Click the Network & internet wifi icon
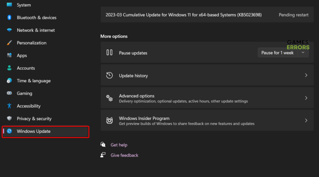Viewport: 319px width, 177px height. tap(10, 30)
